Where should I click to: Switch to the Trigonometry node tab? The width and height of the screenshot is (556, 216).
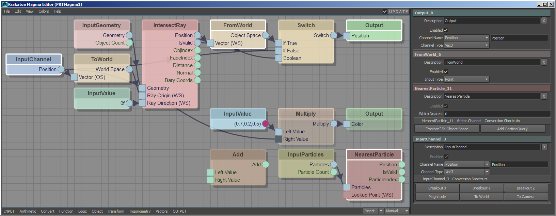point(140,211)
